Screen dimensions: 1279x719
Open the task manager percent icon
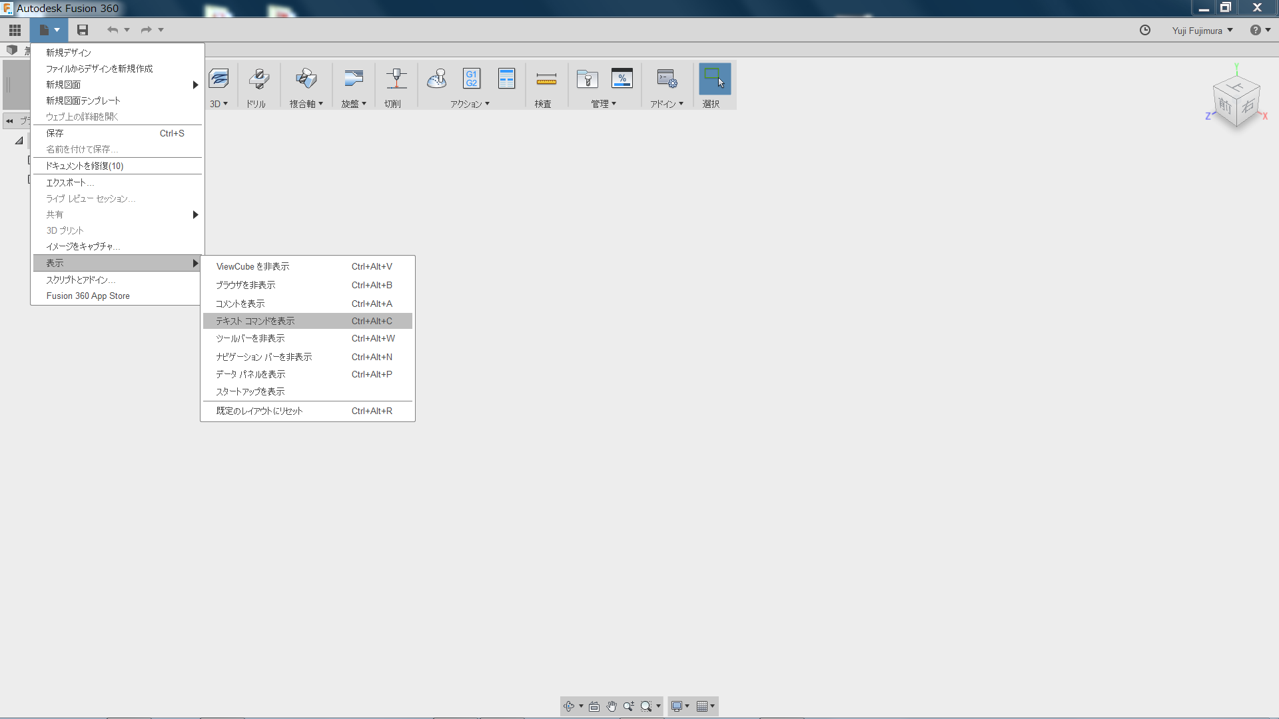tap(622, 79)
